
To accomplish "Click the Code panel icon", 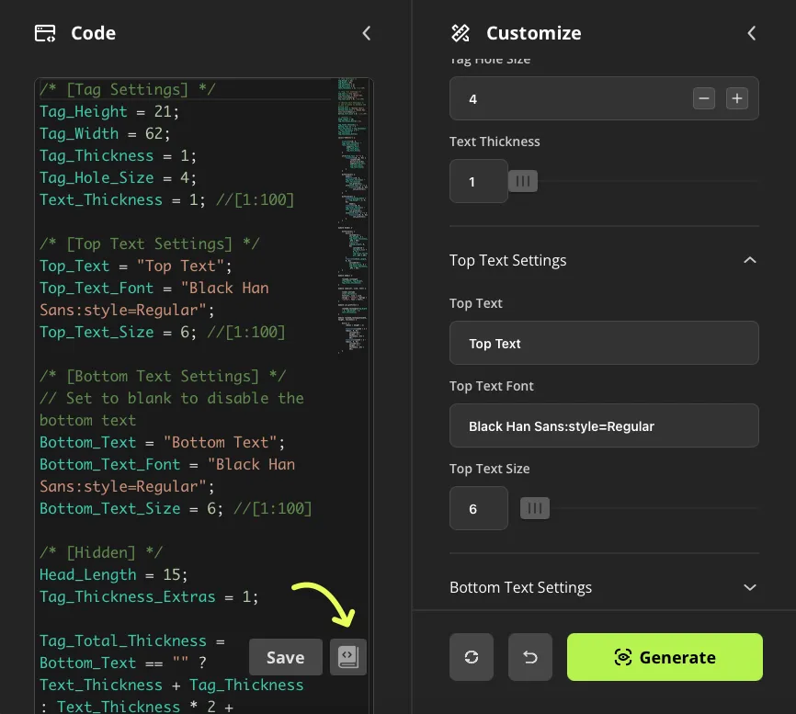I will tap(45, 33).
